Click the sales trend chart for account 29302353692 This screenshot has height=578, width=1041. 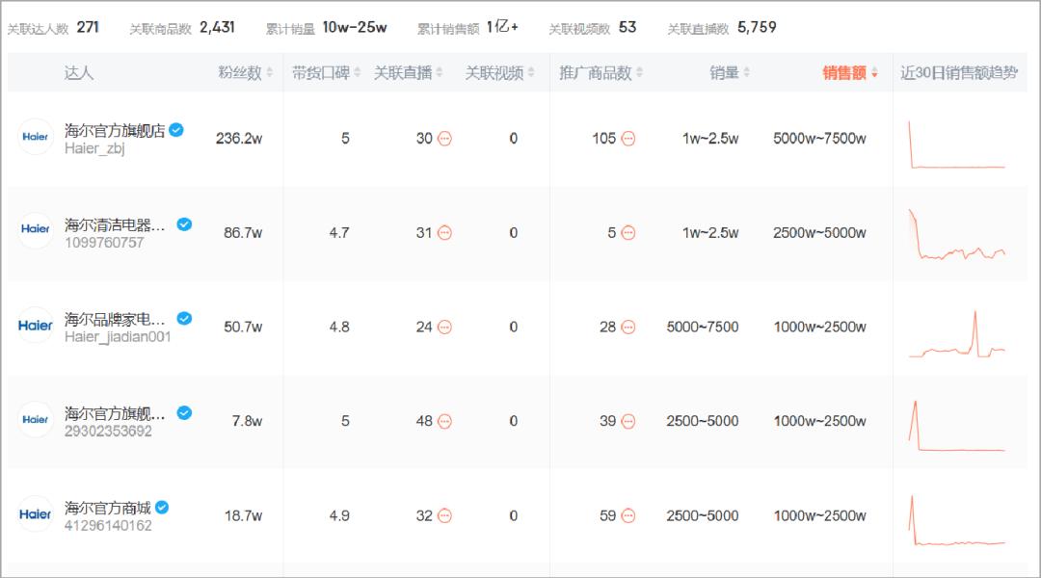[x=956, y=425]
